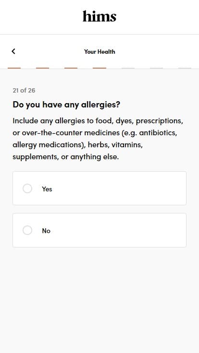Click the first gray incomplete progress segment
Viewport: 199px width, 353px height.
coord(128,68)
